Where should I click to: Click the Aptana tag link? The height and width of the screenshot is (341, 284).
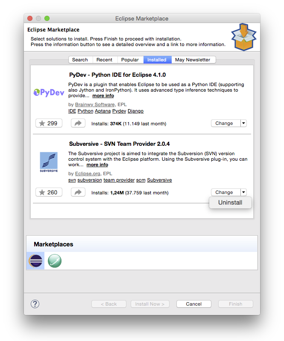pyautogui.click(x=102, y=111)
